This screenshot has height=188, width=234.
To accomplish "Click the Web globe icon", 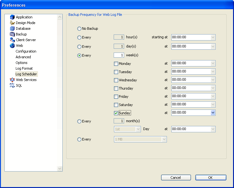I will pyautogui.click(x=12, y=46).
